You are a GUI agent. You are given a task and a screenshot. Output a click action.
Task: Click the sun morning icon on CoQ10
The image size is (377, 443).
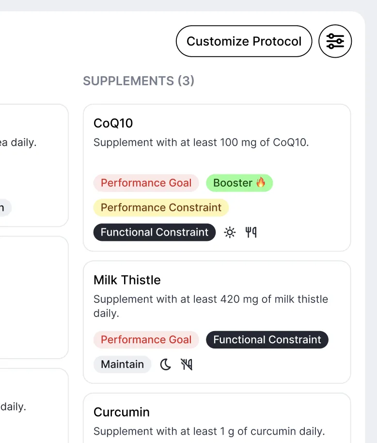point(230,232)
